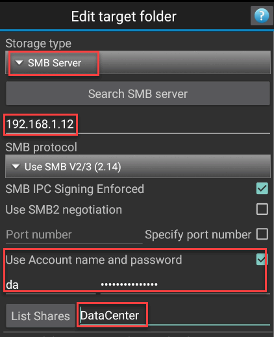This screenshot has height=337, width=274.
Task: Focus the 192.168.1.12 server address field
Action: pos(138,124)
